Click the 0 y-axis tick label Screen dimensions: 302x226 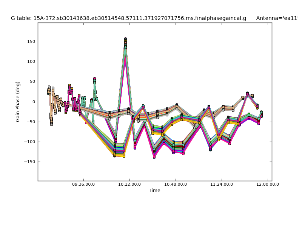pyautogui.click(x=33, y=102)
